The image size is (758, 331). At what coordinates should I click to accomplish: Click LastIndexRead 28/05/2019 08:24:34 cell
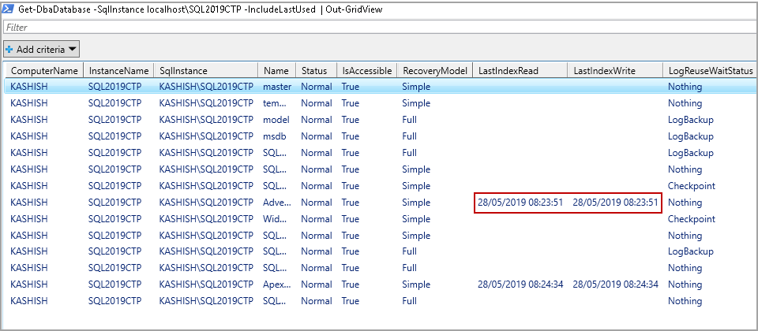point(520,285)
